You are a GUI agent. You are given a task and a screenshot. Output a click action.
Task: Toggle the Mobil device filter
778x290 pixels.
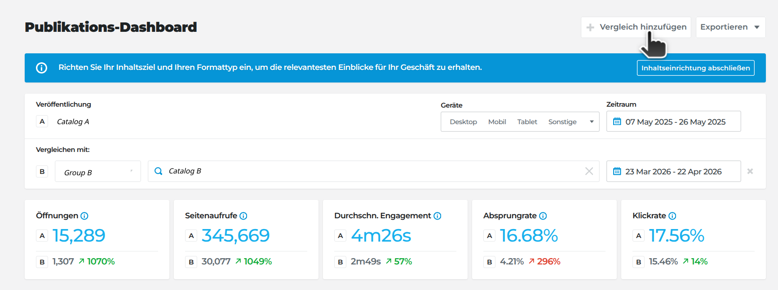point(497,122)
